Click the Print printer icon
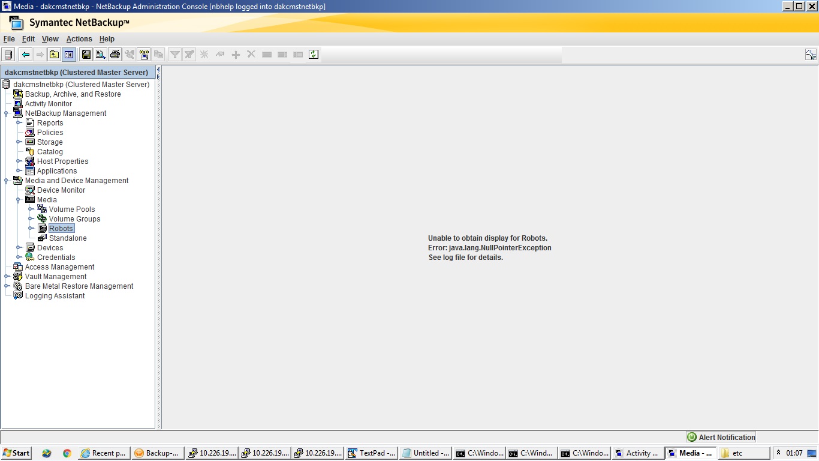819x461 pixels. click(115, 55)
